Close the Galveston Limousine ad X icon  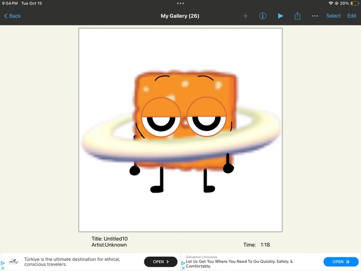183,268
